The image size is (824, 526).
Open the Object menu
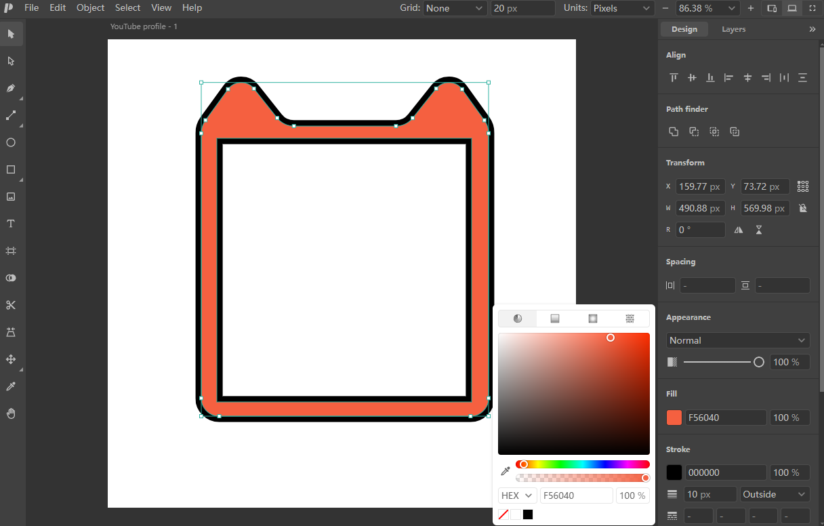pyautogui.click(x=90, y=8)
